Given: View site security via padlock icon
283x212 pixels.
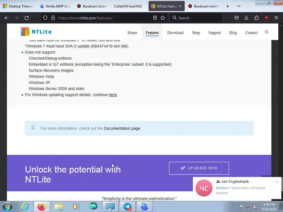Looking at the screenshot, I should coord(53,18).
